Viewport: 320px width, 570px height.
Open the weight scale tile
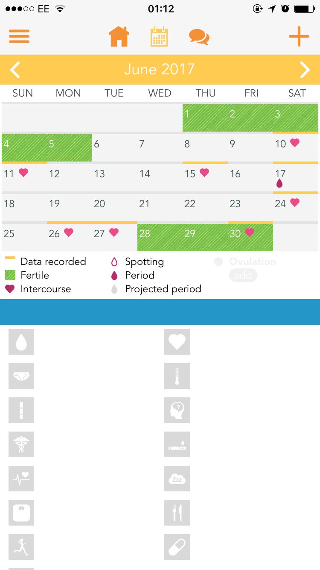click(x=21, y=513)
